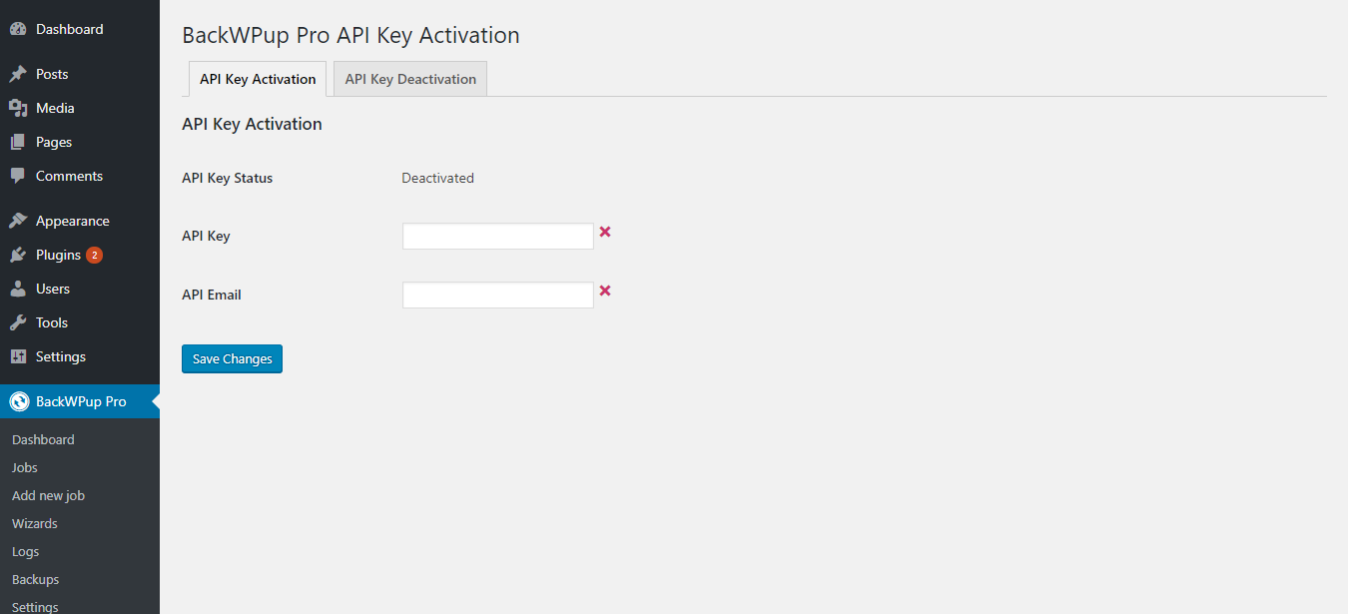Open the Add new job submenu link
The image size is (1348, 614).
[48, 495]
